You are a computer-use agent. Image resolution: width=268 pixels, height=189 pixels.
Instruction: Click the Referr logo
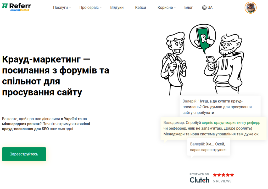pos(16,7)
